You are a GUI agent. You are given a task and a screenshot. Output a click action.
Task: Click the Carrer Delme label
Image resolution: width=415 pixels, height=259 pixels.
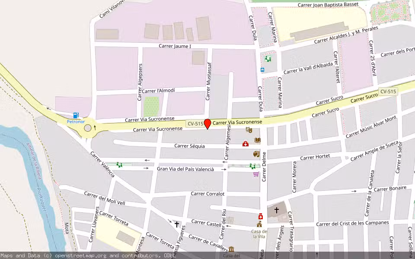point(264,167)
